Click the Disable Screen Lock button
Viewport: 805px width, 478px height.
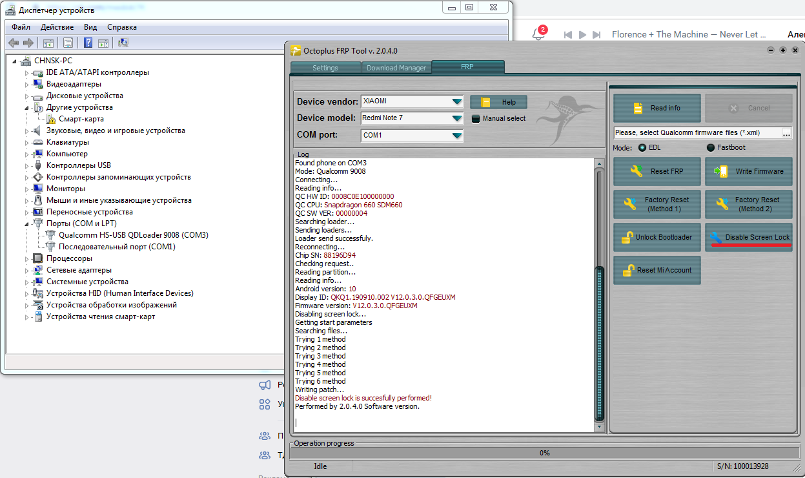[x=749, y=237]
